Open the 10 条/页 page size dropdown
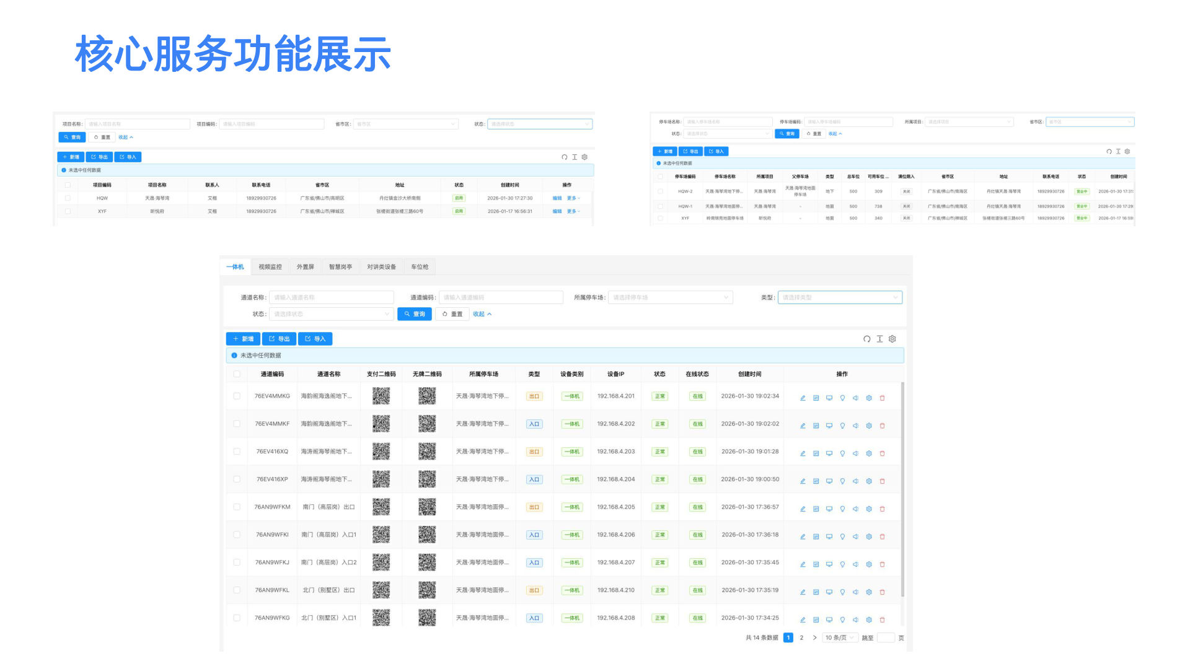 pyautogui.click(x=840, y=637)
